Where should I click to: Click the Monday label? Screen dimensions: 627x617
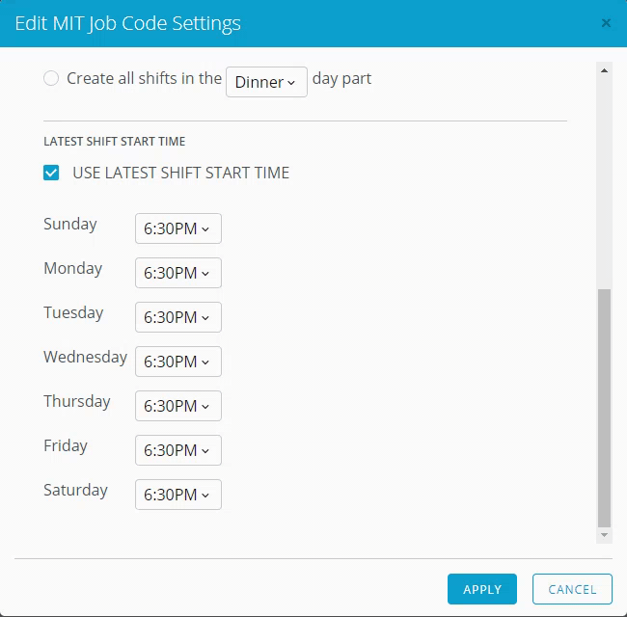pyautogui.click(x=72, y=269)
